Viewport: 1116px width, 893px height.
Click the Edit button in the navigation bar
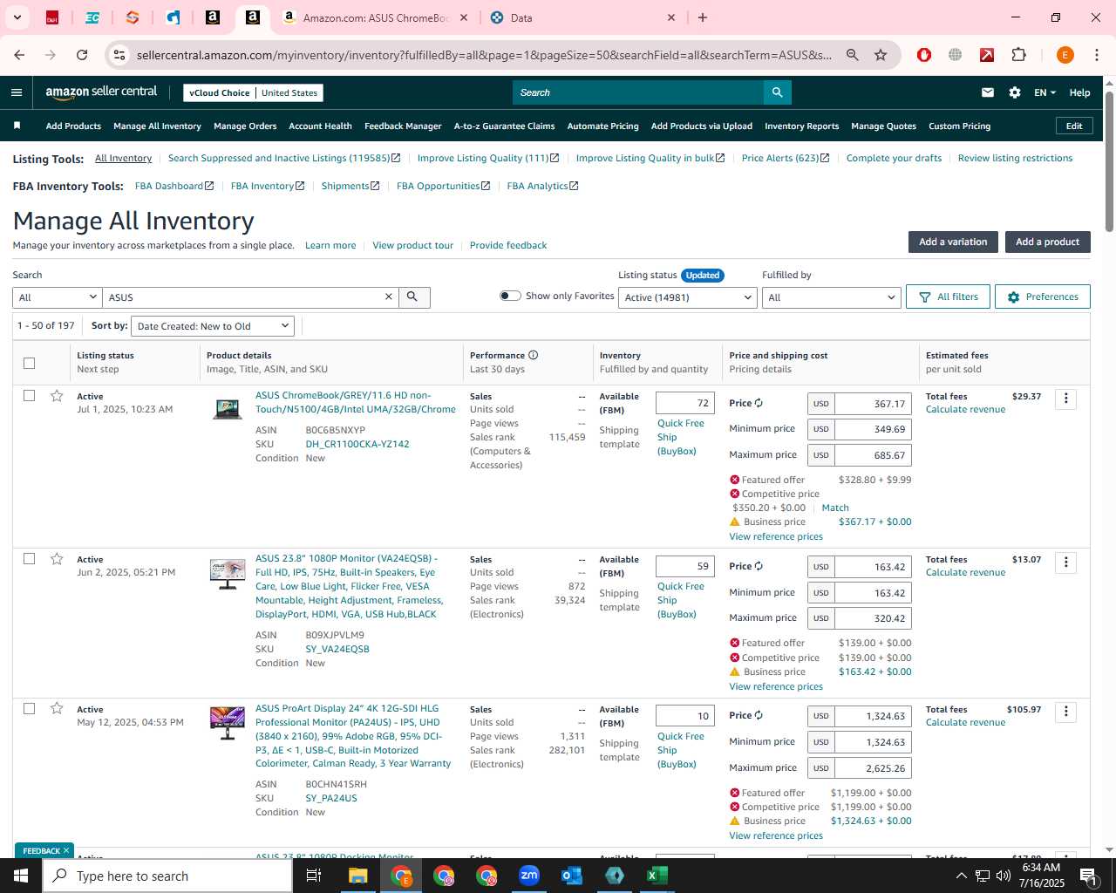1073,126
